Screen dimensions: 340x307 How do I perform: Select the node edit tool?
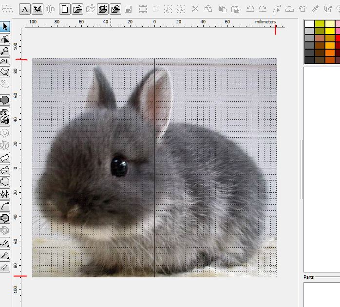click(5, 39)
